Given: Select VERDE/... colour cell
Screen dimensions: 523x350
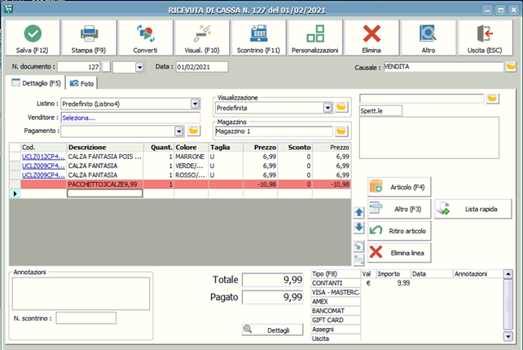Looking at the screenshot, I should click(x=191, y=166).
